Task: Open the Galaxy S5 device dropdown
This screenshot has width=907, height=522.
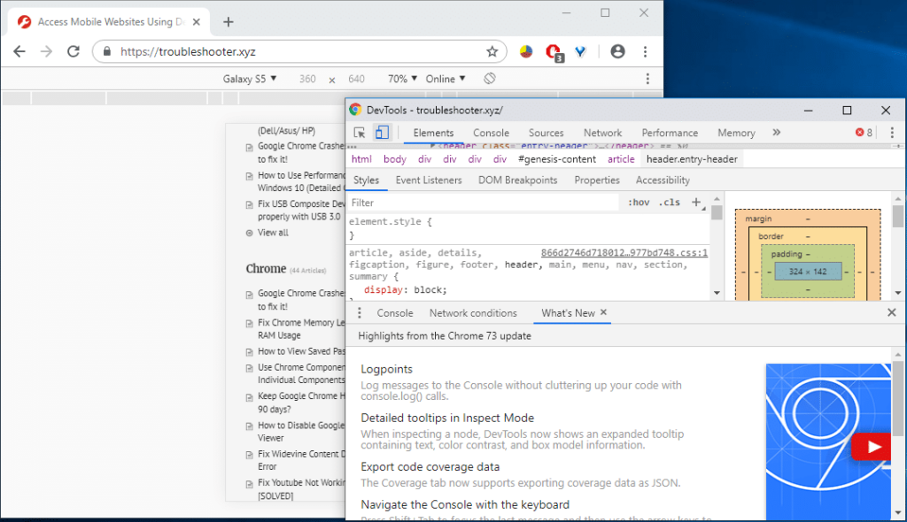Action: 249,79
